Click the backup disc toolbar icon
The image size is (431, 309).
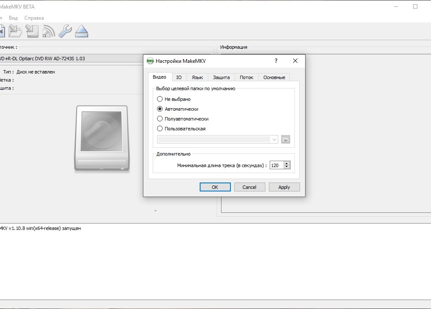(x=32, y=31)
